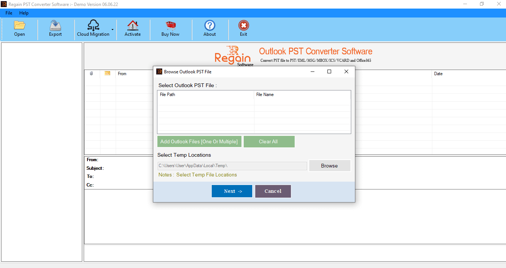Open the Cloud Migration tool

pos(93,29)
